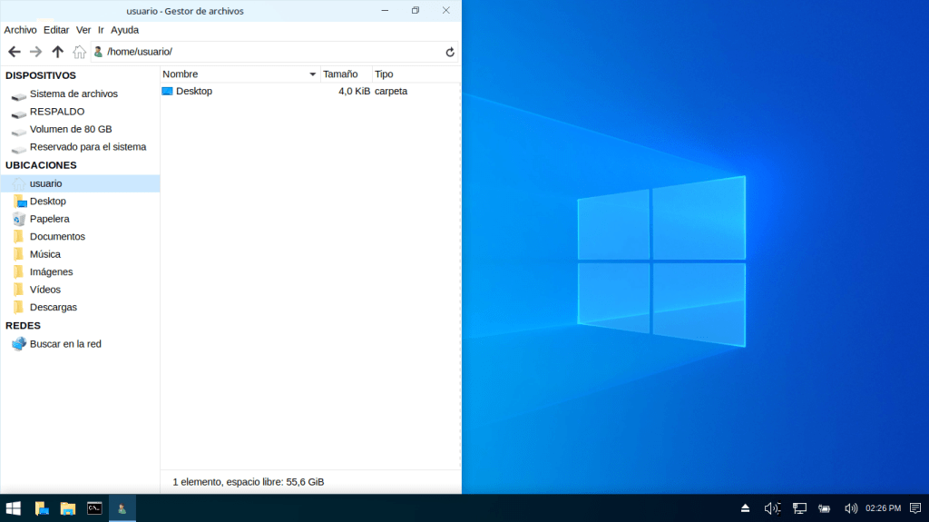The image size is (929, 522).
Task: Reload the current folder view
Action: (450, 52)
